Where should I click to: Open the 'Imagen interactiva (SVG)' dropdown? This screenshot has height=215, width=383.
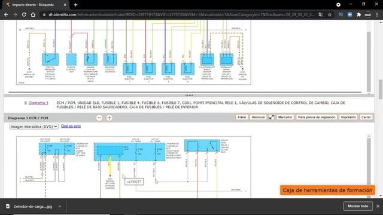point(34,127)
